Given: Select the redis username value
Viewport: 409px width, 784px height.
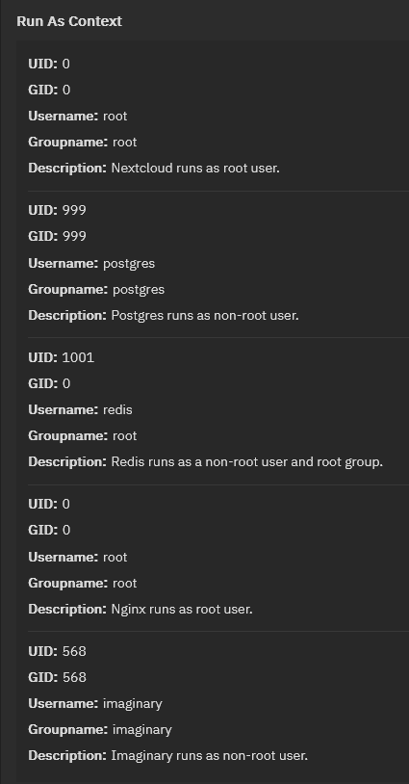Looking at the screenshot, I should pyautogui.click(x=117, y=409).
